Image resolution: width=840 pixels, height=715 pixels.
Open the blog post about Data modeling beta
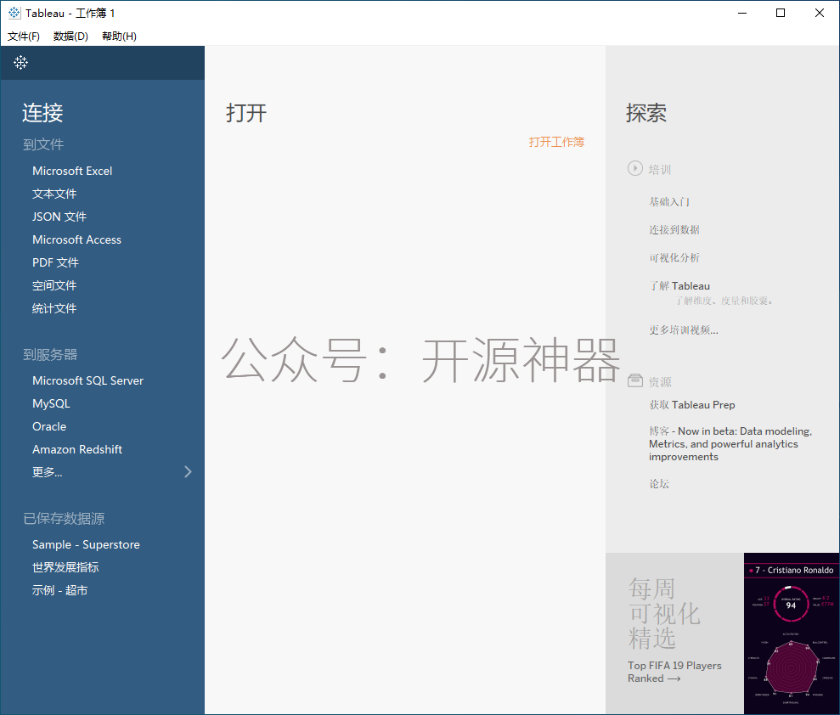click(730, 444)
